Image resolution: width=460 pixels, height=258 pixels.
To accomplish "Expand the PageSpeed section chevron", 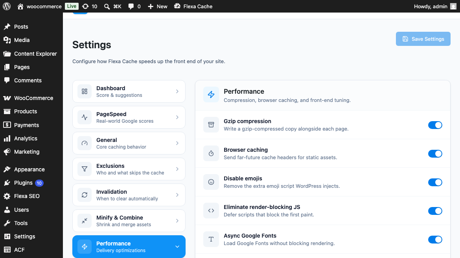I will click(177, 117).
